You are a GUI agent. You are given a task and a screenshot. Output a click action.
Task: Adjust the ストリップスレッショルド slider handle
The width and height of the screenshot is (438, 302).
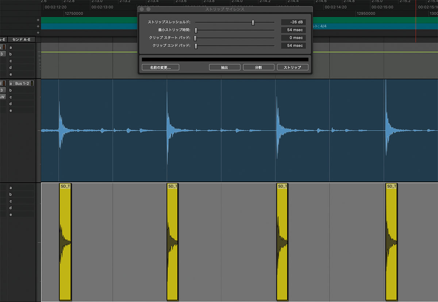[253, 23]
